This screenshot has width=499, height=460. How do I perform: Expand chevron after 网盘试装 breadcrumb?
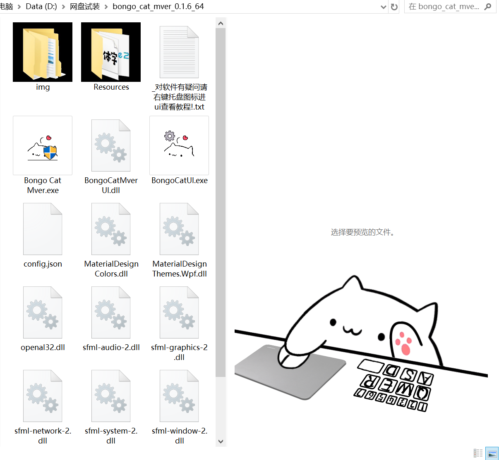[106, 7]
